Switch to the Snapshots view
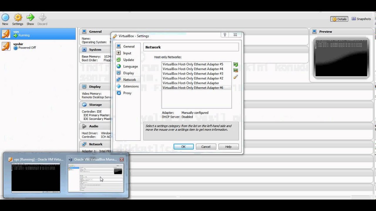 (x=361, y=19)
